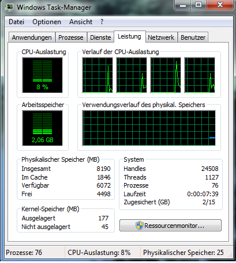Click the Handles value 24508
The width and height of the screenshot is (236, 263).
coord(210,169)
